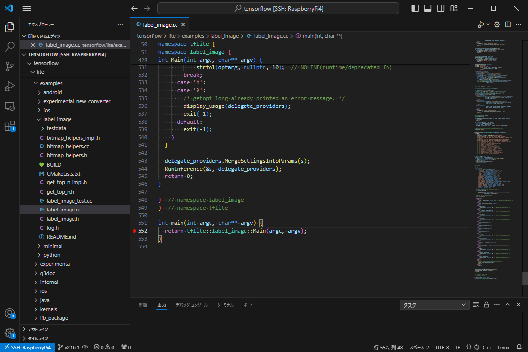Image resolution: width=528 pixels, height=352 pixels.
Task: Switch to the ターミナル panel tab
Action: 225,305
